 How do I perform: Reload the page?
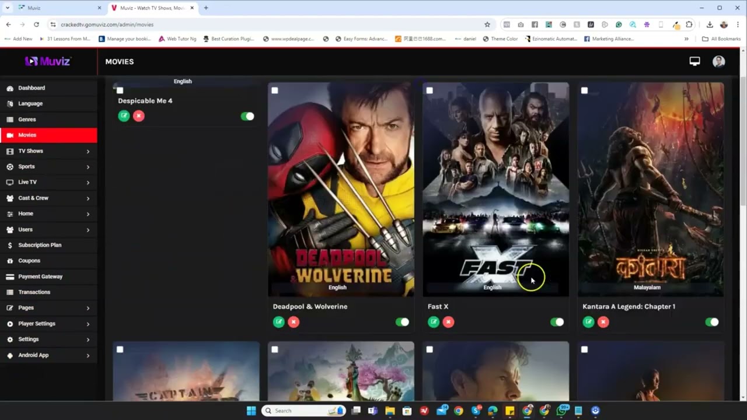tap(36, 24)
